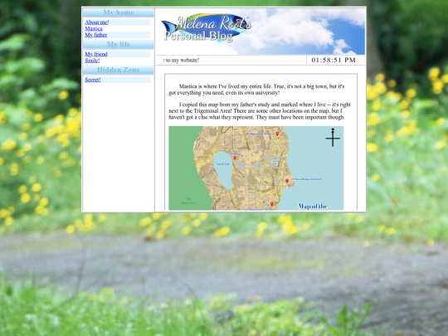Click the red pin at the nose tip

pyautogui.click(x=287, y=181)
